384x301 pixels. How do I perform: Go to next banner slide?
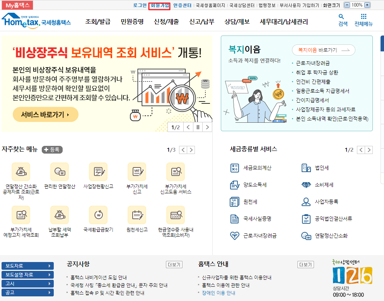pos(207,127)
